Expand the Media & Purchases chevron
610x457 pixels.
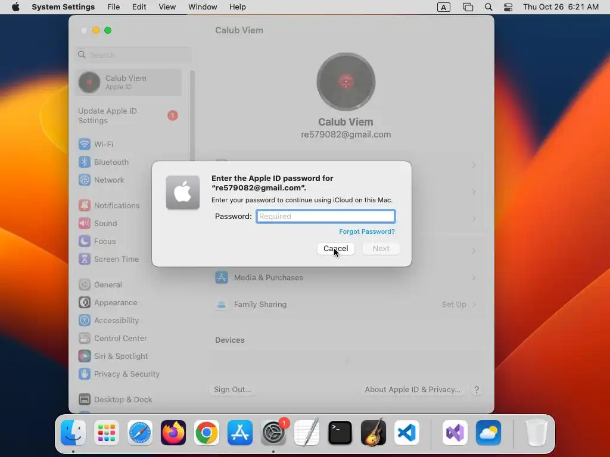[474, 277]
